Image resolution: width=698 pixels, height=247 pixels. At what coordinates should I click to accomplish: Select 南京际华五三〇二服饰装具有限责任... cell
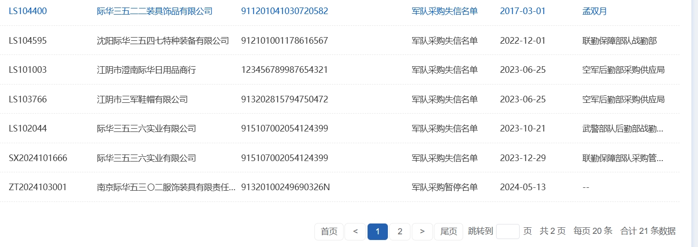[167, 187]
